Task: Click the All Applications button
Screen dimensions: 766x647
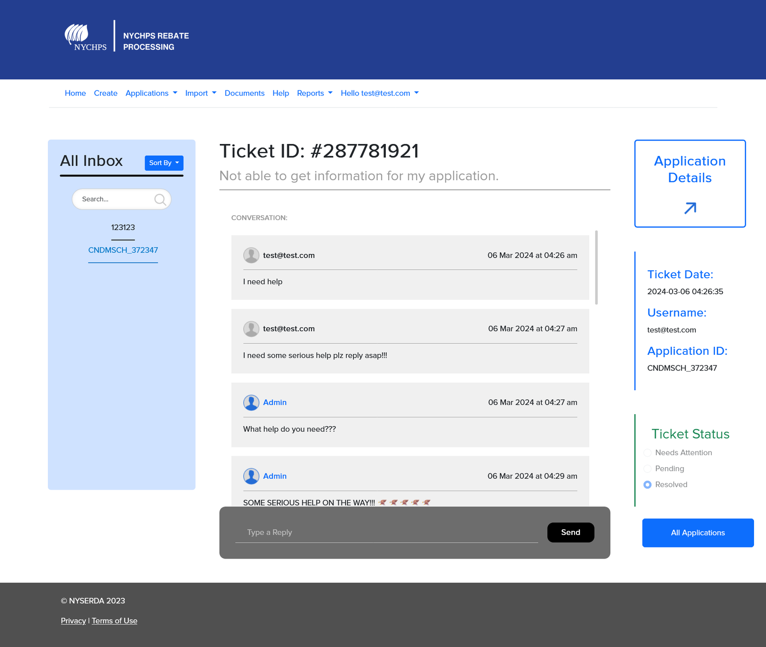Action: pos(698,533)
